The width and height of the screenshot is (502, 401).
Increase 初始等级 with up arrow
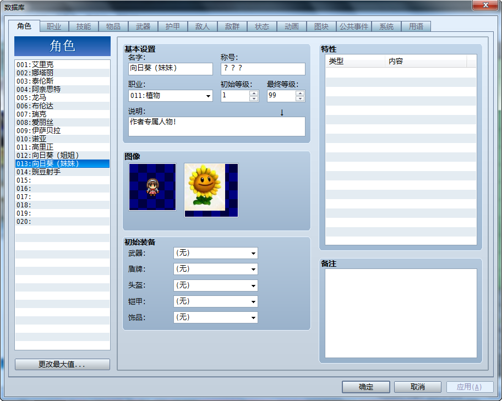(254, 93)
